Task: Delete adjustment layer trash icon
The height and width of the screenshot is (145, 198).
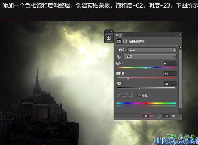Action: coord(174,116)
